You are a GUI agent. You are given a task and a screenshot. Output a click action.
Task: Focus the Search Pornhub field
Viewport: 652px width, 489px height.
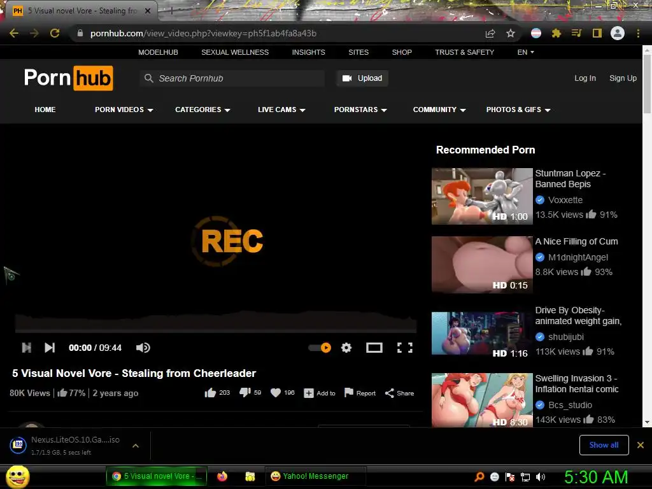pos(232,78)
